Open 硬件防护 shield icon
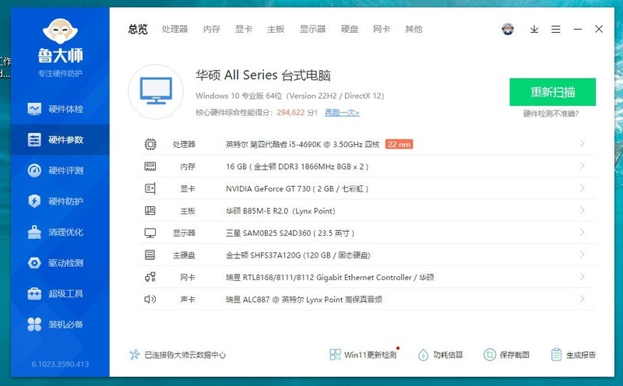Image resolution: width=623 pixels, height=386 pixels. click(x=34, y=201)
